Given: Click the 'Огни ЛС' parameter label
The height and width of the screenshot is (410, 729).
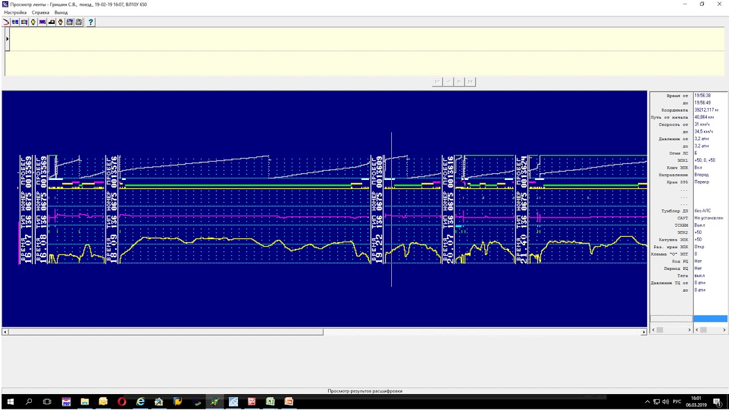Looking at the screenshot, I should 679,153.
